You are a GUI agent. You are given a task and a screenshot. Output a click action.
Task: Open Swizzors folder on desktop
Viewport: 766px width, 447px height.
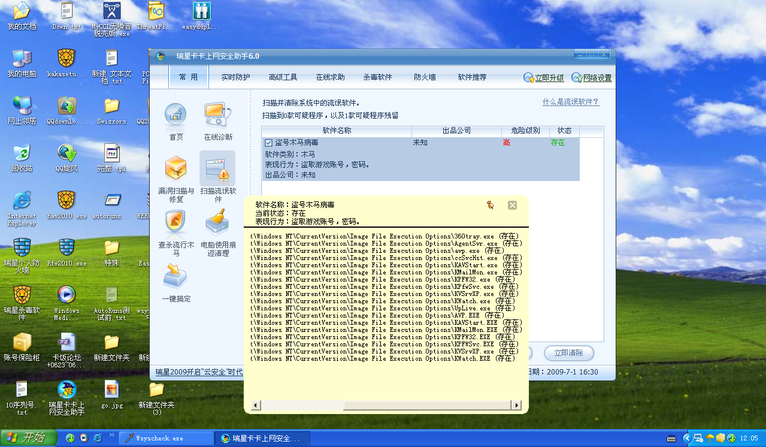click(111, 110)
